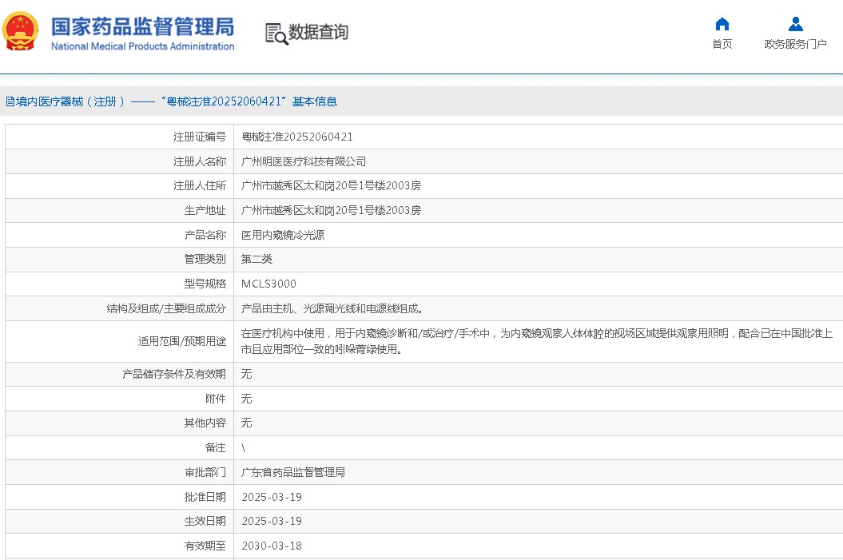843x560 pixels.
Task: Open the 首页 text link
Action: (722, 44)
